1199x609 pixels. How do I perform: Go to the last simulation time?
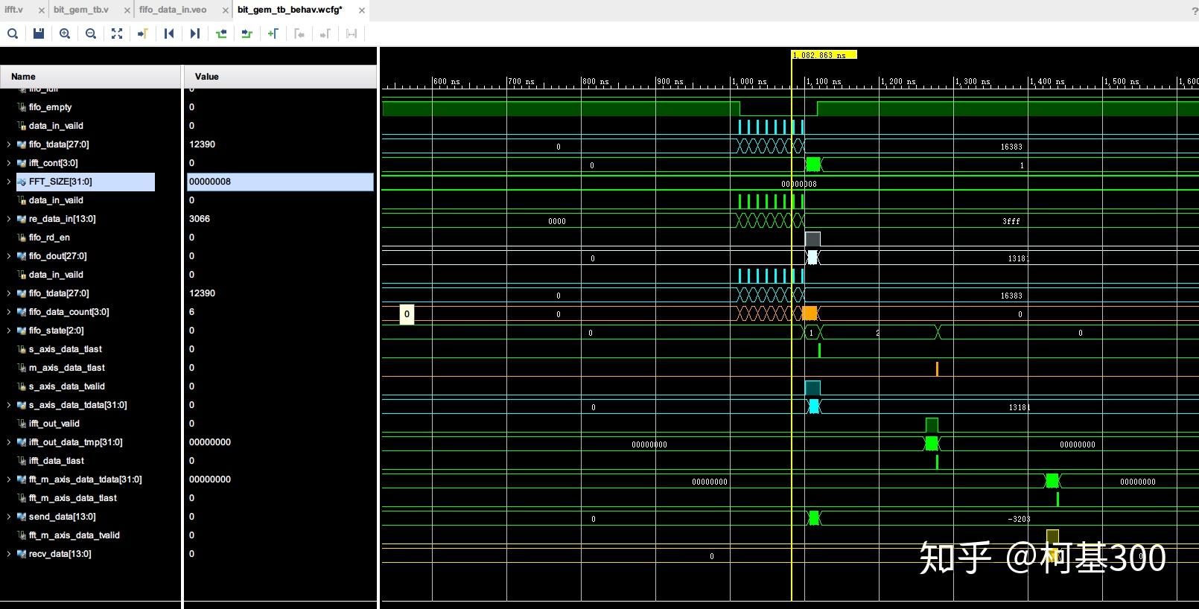195,34
